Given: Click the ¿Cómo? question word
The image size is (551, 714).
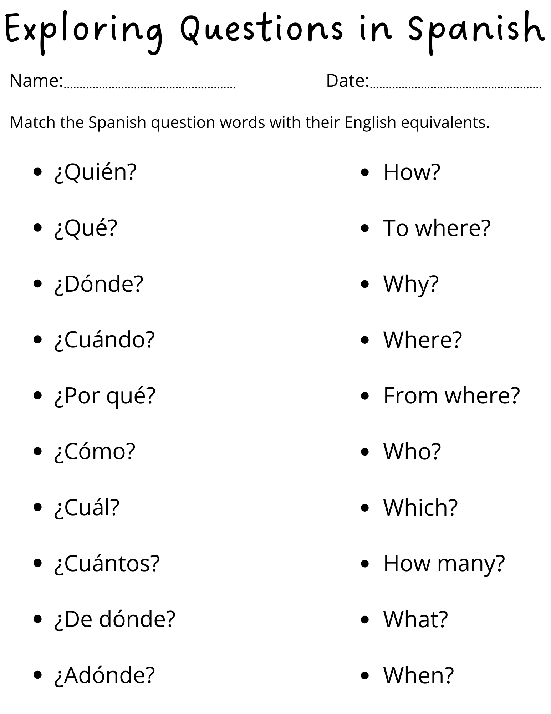Looking at the screenshot, I should coord(95,451).
